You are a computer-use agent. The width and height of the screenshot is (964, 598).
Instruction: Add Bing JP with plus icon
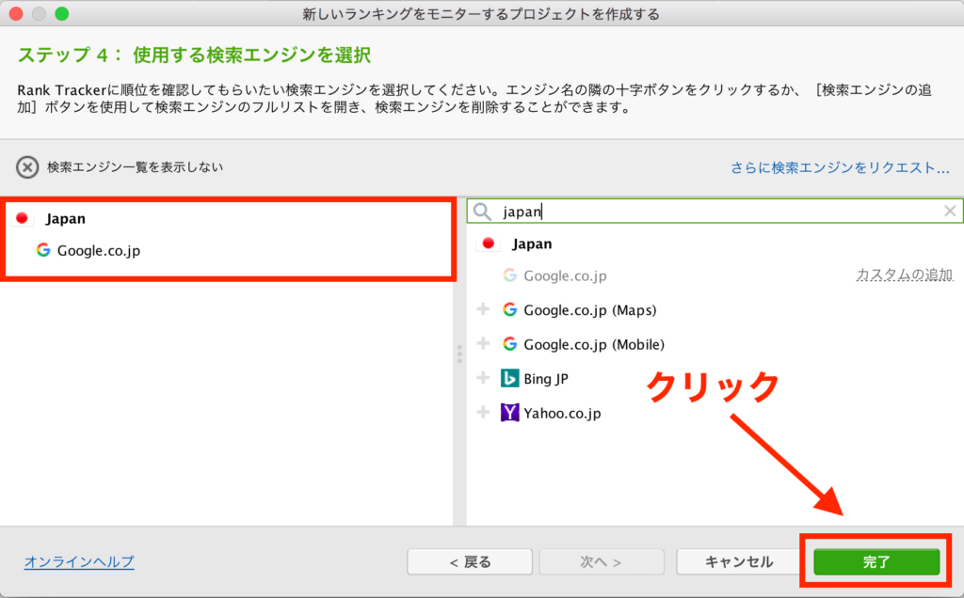[x=483, y=378]
